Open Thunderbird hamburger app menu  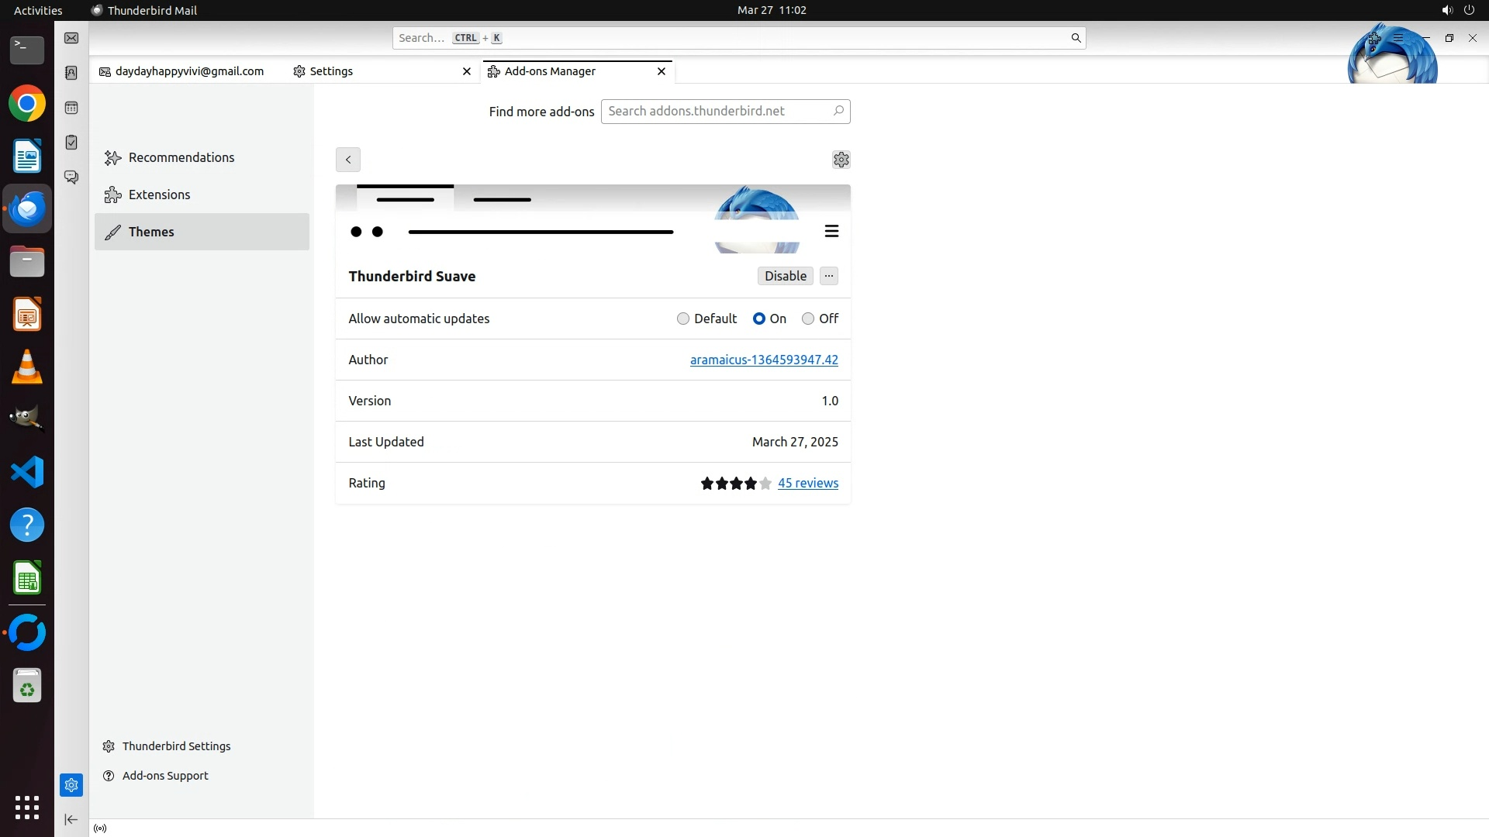tap(1398, 38)
